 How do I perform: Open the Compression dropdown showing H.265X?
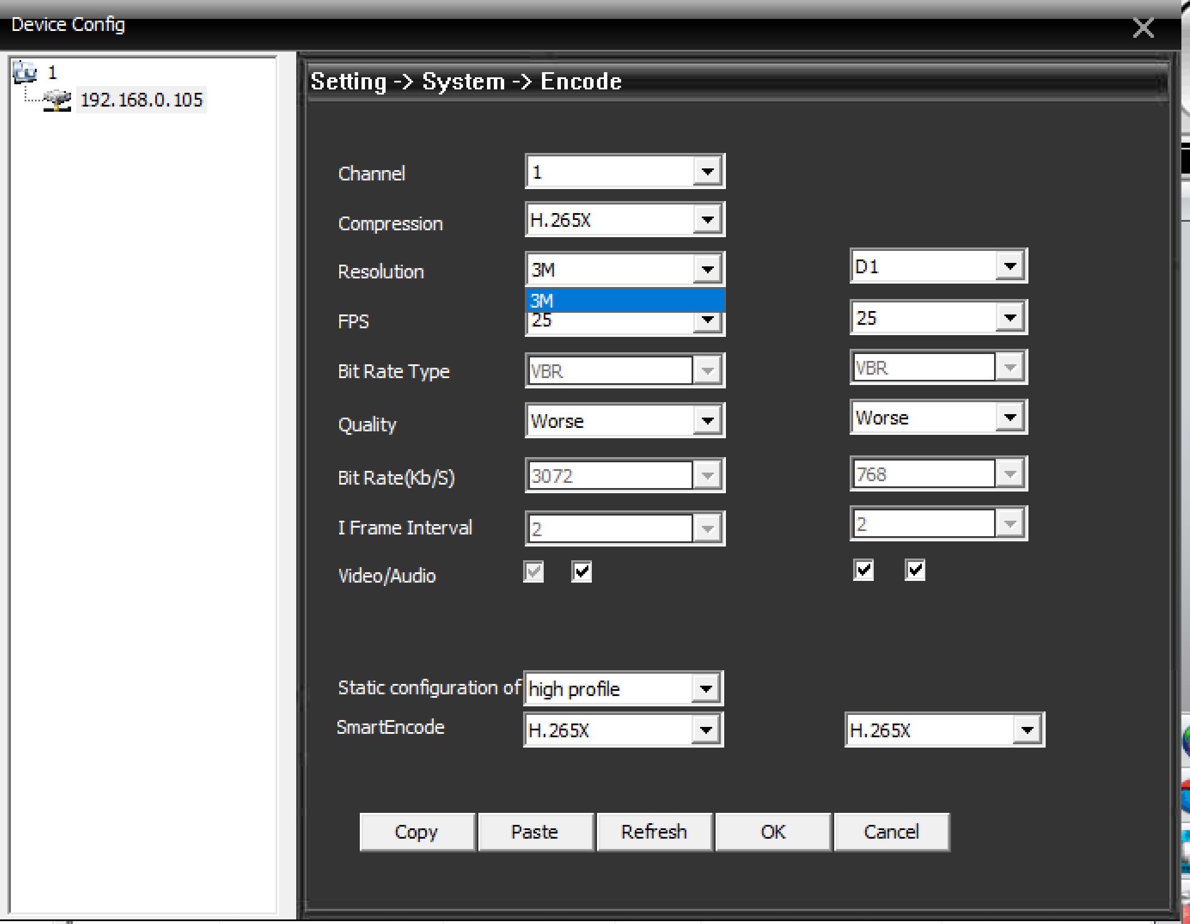tap(707, 219)
